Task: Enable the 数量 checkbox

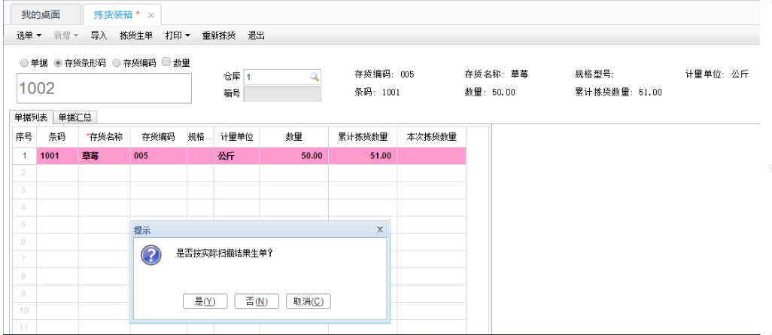Action: pyautogui.click(x=166, y=62)
